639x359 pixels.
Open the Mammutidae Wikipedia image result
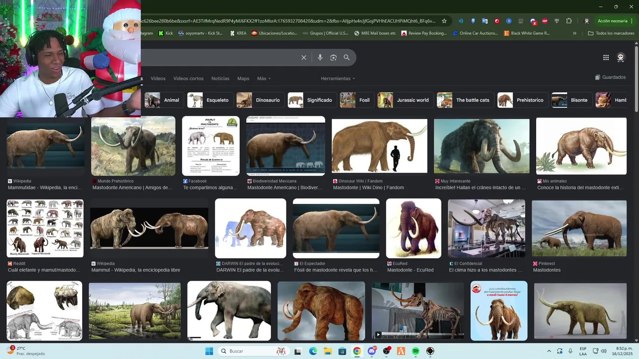click(45, 146)
